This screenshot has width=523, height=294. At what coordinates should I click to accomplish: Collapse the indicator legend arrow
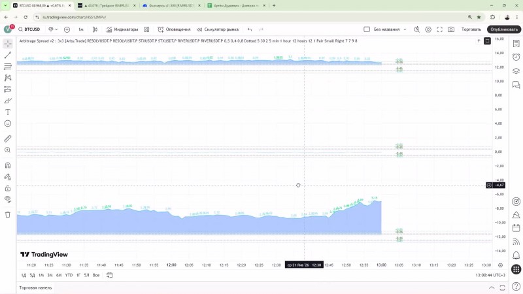[479, 41]
